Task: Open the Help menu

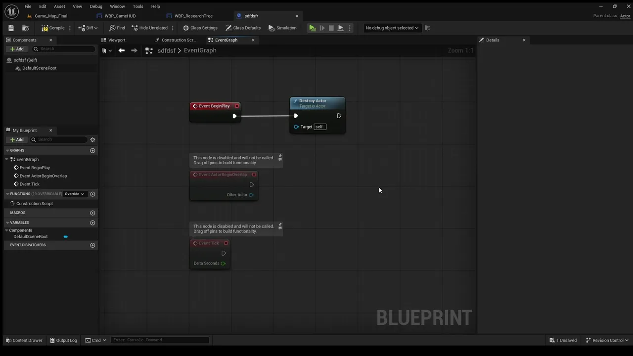Action: coord(155,6)
